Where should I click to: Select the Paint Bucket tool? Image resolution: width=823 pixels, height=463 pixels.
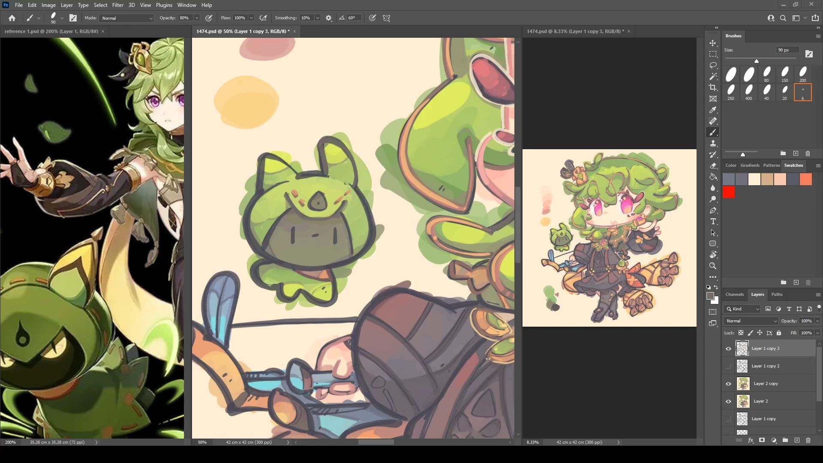713,177
